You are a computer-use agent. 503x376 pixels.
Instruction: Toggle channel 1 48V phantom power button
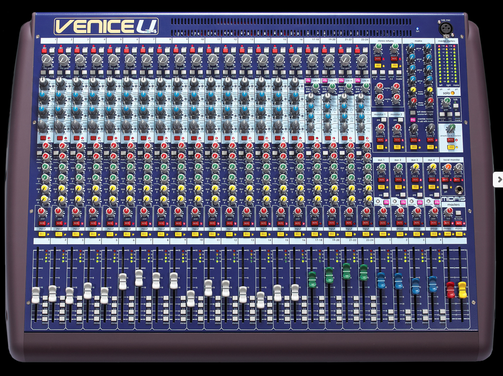coord(44,50)
